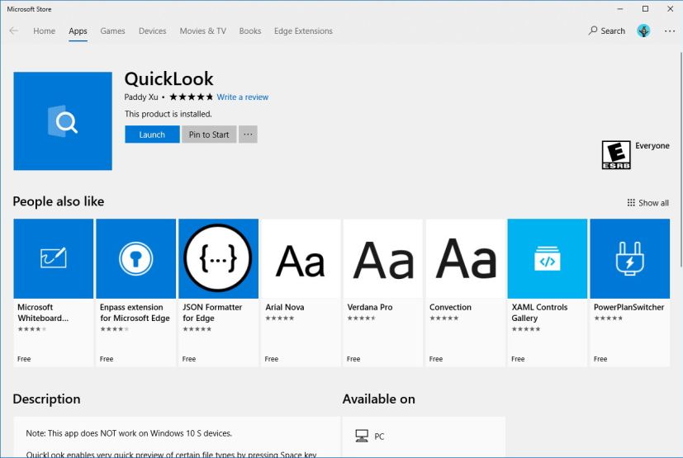Image resolution: width=683 pixels, height=458 pixels.
Task: Open the JSON Formatter for Edge icon
Action: pos(218,258)
